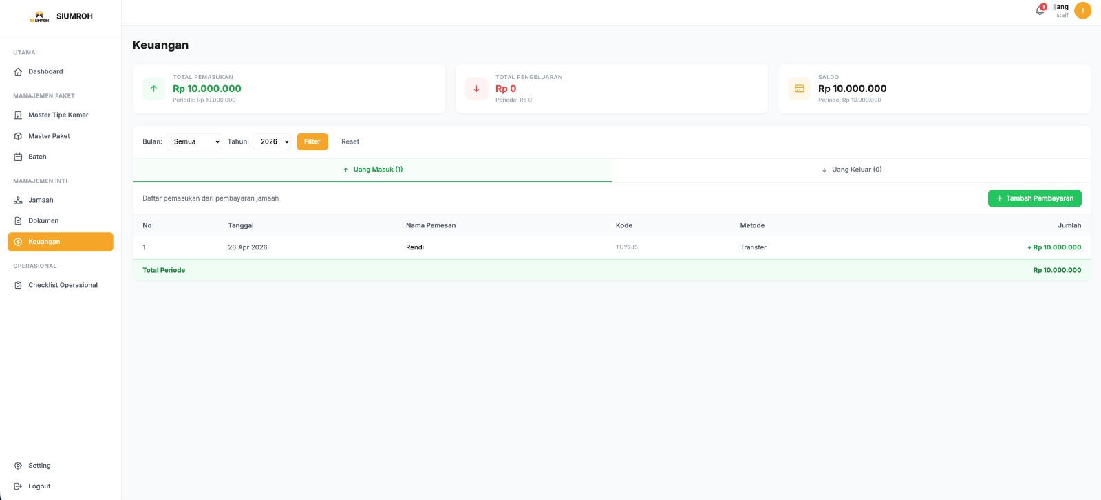
Task: Switch to the Uang Keluar (0) tab
Action: tap(851, 170)
